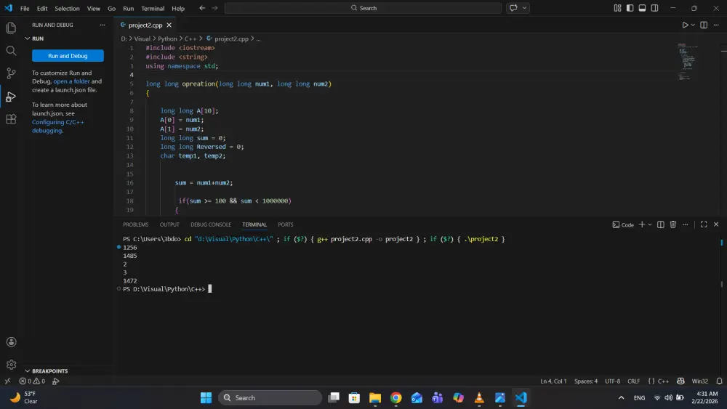The image size is (727, 409).
Task: Go back with the navigation arrow
Action: pyautogui.click(x=202, y=8)
